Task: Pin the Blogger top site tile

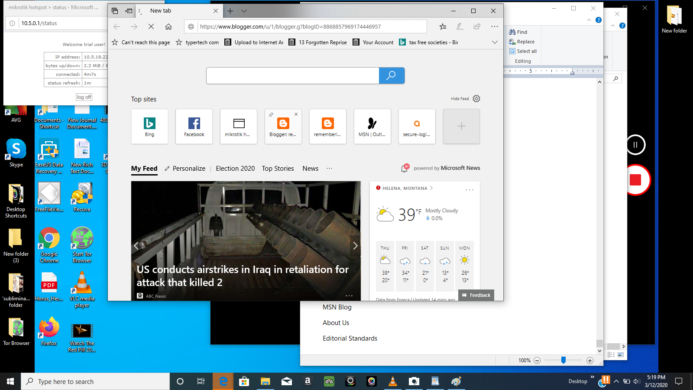Action: (x=271, y=114)
